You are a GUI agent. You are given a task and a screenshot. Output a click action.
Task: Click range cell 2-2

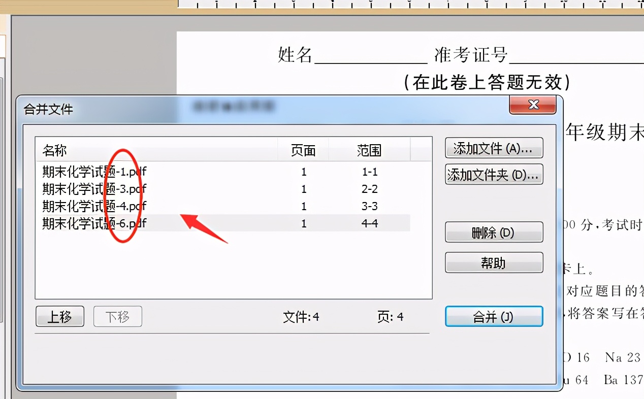(x=369, y=189)
